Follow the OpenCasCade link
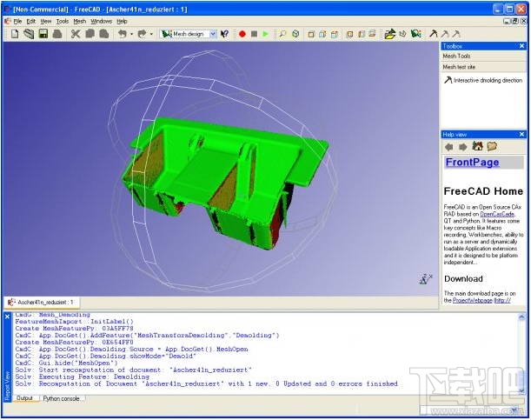The width and height of the screenshot is (531, 420). pos(497,214)
